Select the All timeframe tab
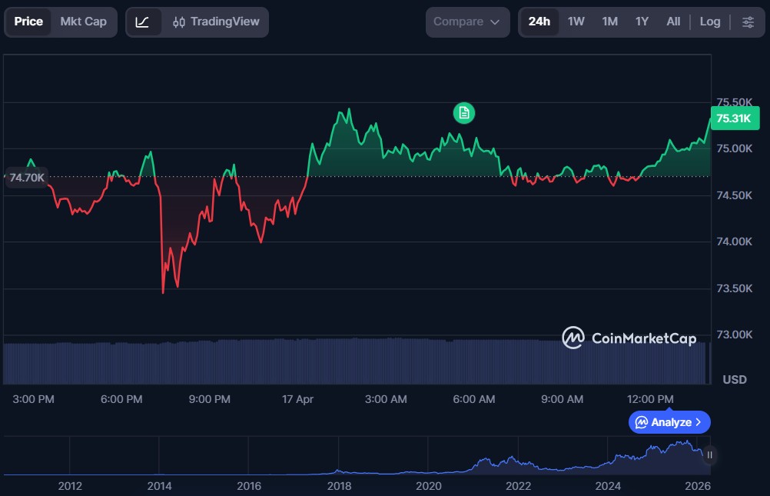 pos(672,22)
